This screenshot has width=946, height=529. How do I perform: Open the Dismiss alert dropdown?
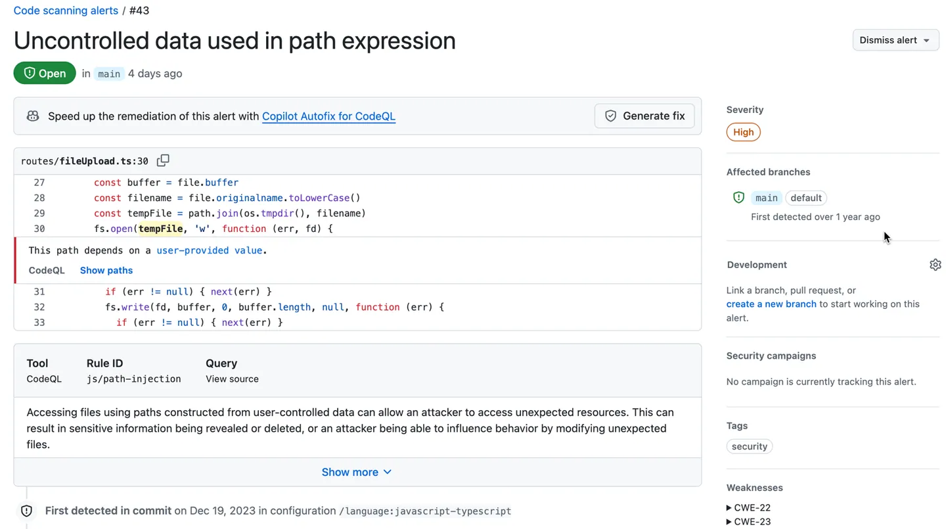pos(895,39)
